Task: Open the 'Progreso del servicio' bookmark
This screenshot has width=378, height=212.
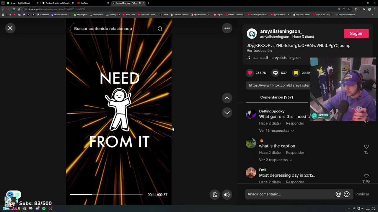Action: click(345, 15)
